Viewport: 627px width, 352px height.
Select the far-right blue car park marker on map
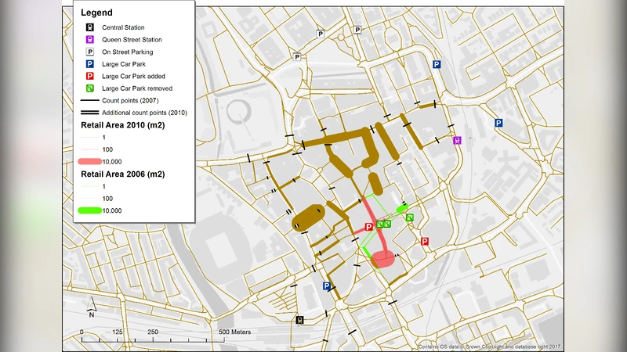coord(498,124)
